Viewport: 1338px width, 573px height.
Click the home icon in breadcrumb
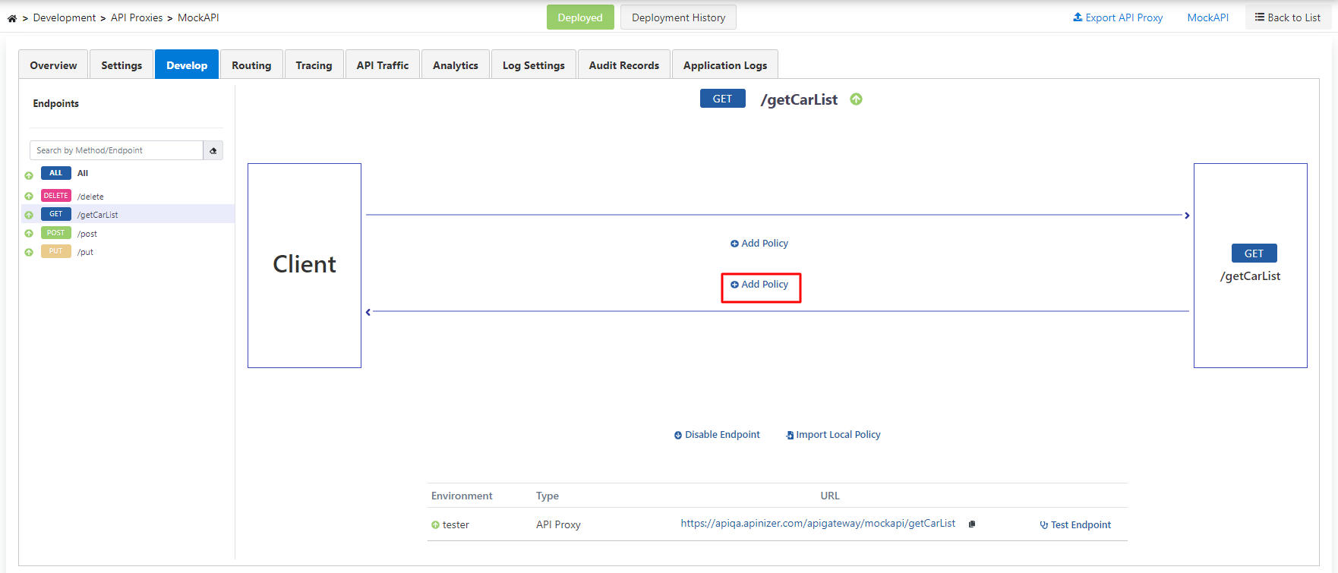[12, 18]
